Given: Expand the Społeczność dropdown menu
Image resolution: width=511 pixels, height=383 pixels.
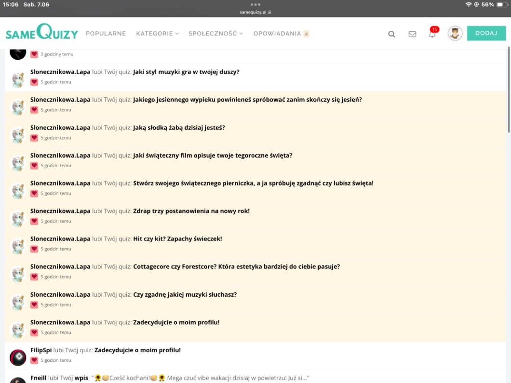Looking at the screenshot, I should (215, 34).
